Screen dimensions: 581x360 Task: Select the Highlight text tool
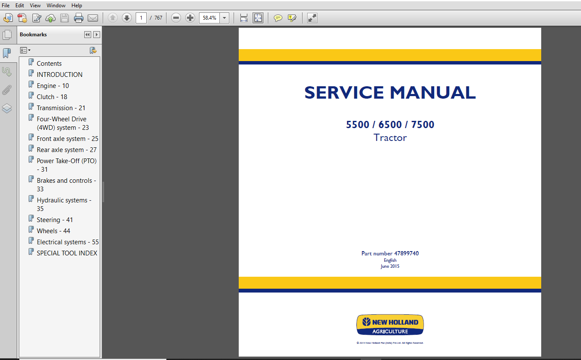(x=292, y=18)
